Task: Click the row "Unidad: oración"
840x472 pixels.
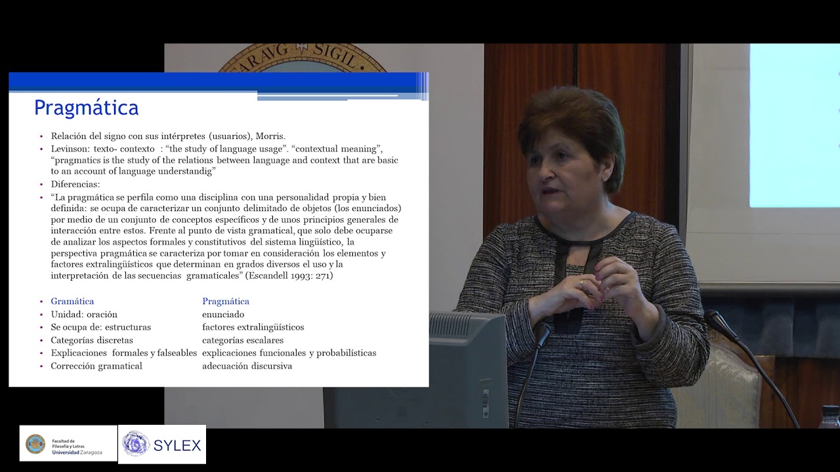Action: pos(84,315)
